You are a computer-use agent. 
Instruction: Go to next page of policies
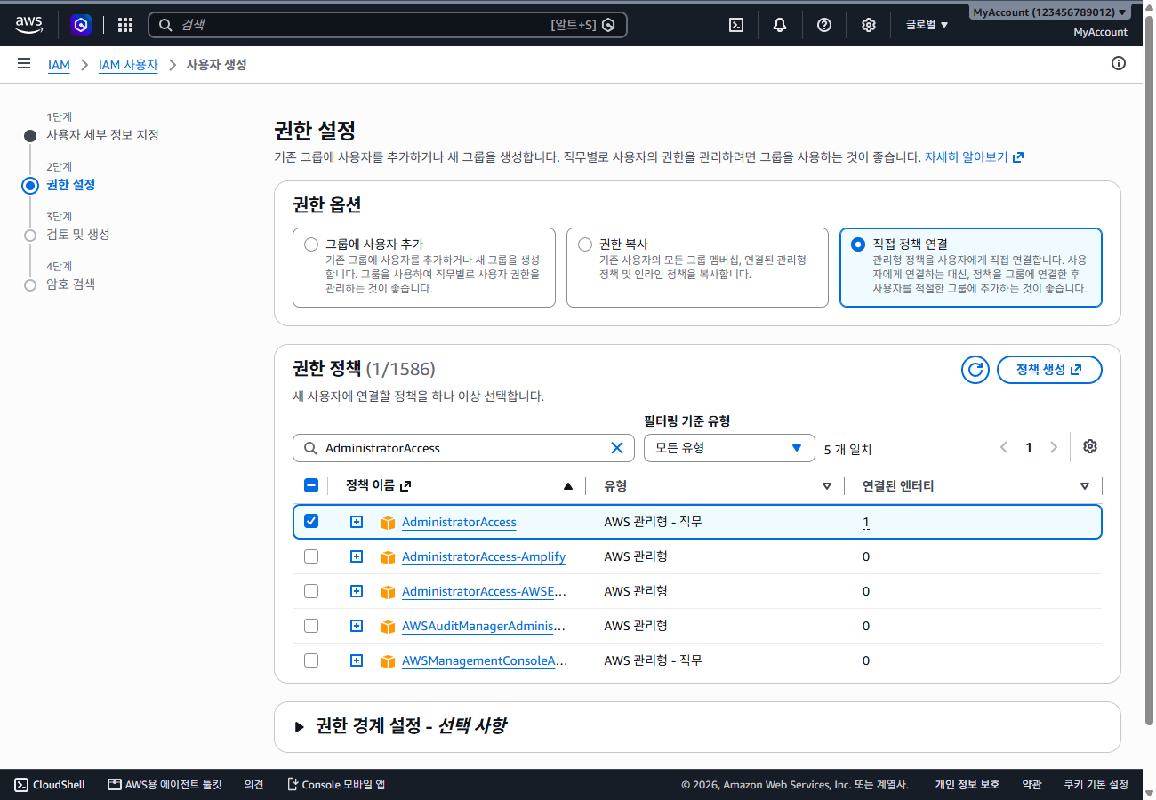click(1054, 447)
